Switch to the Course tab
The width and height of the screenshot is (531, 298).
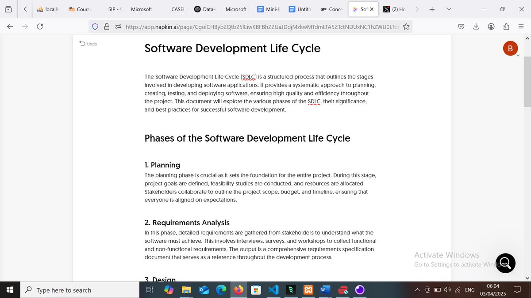[x=80, y=9]
